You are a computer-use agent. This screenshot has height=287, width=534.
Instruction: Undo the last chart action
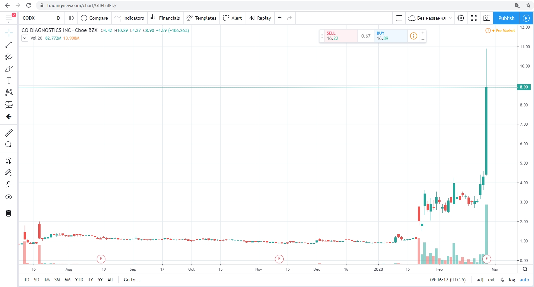point(280,18)
